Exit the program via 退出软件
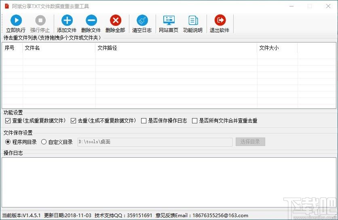Screen dimensions: 338x220 coord(220,23)
